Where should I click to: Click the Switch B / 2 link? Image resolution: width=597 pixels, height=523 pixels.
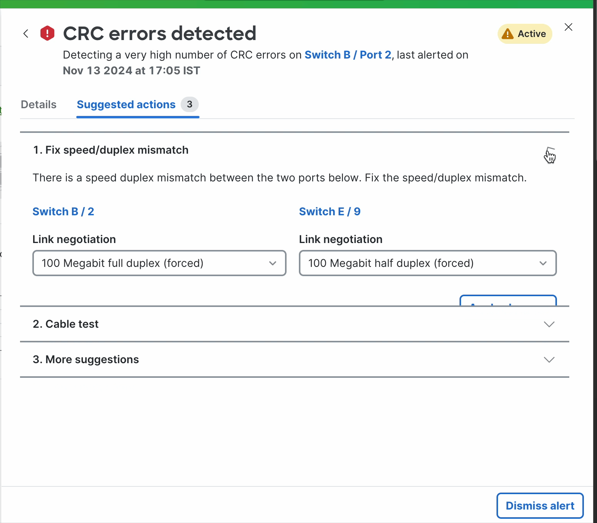tap(63, 211)
